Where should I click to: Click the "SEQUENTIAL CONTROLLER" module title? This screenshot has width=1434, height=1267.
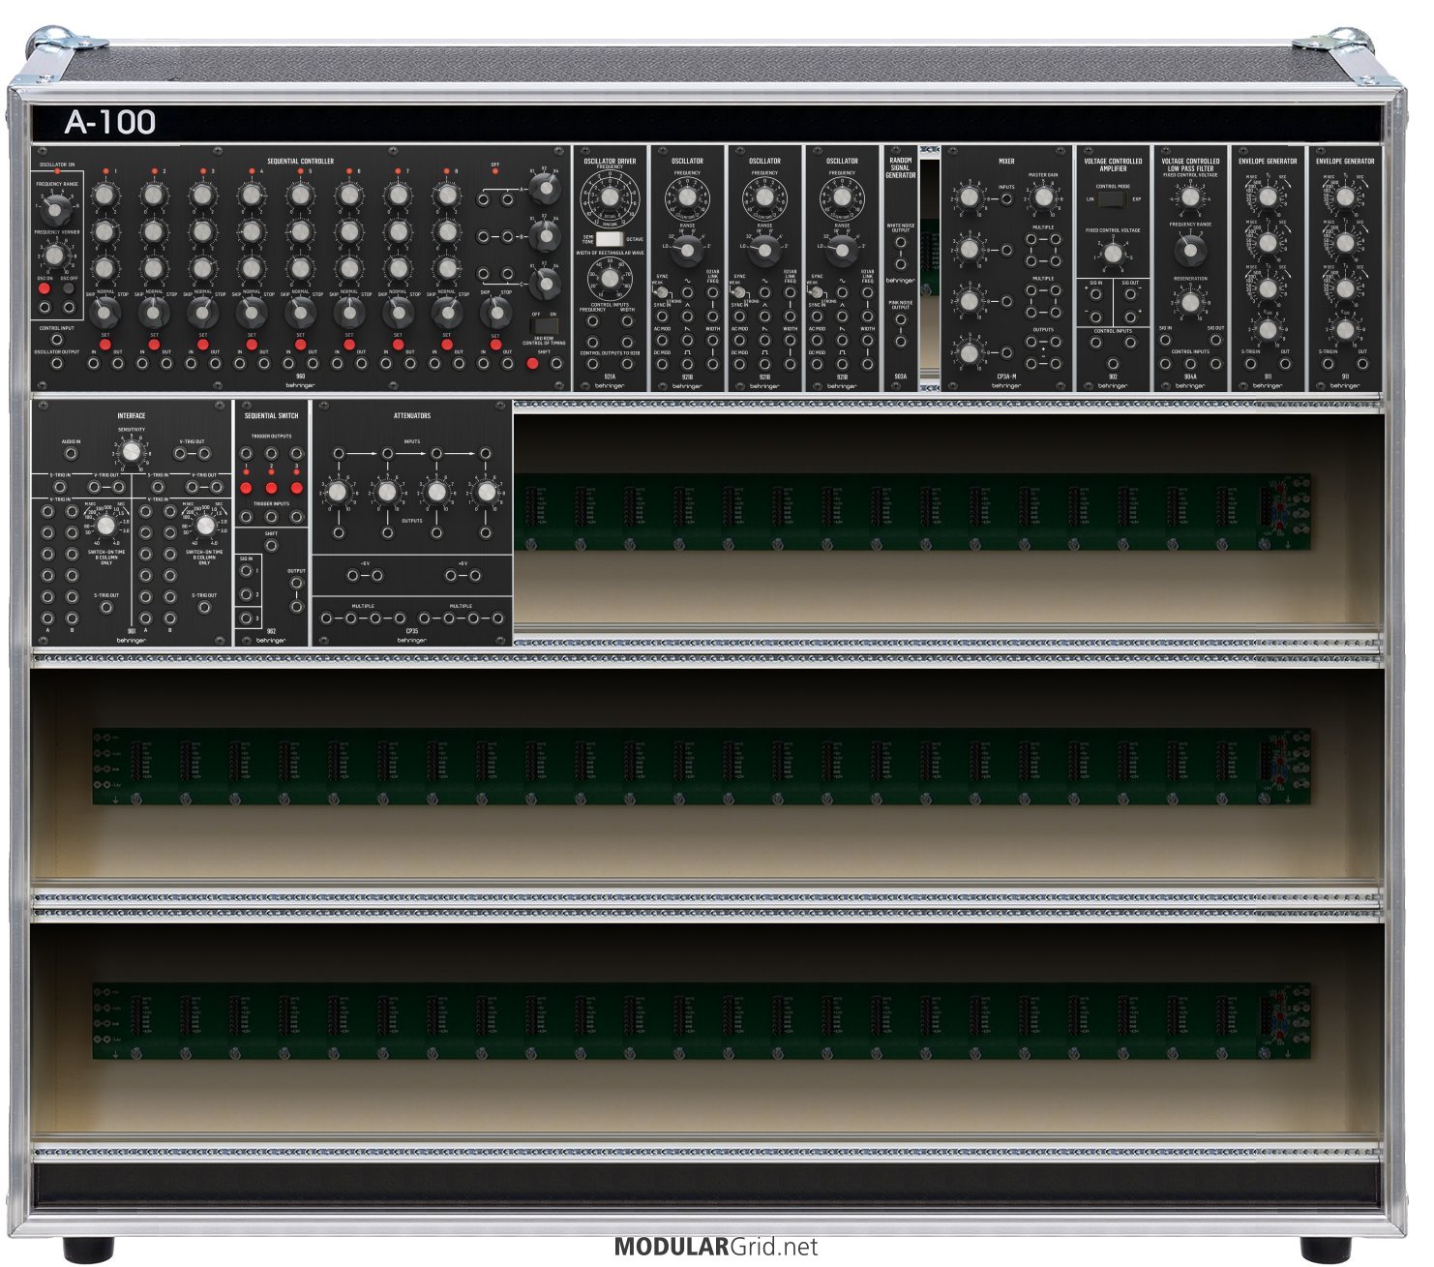coord(301,161)
